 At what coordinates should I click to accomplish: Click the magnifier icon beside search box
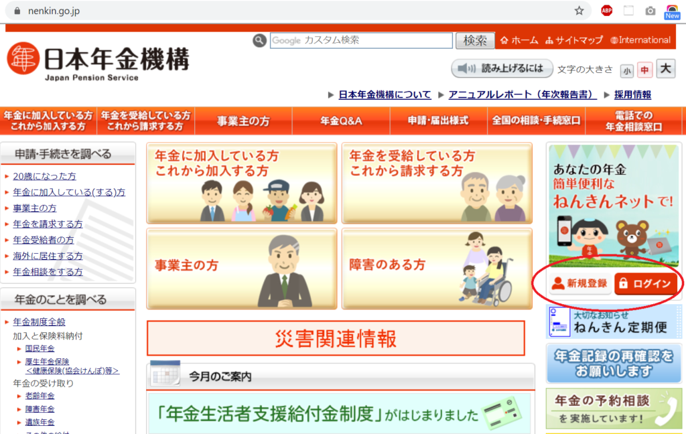coord(259,41)
